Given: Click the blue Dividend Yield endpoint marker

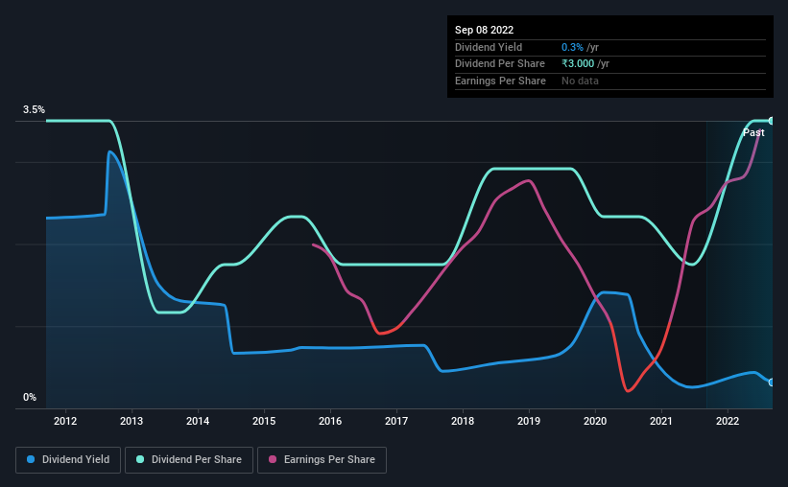Looking at the screenshot, I should [x=772, y=383].
